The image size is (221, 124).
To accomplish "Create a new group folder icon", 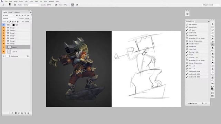I will click(22, 113).
